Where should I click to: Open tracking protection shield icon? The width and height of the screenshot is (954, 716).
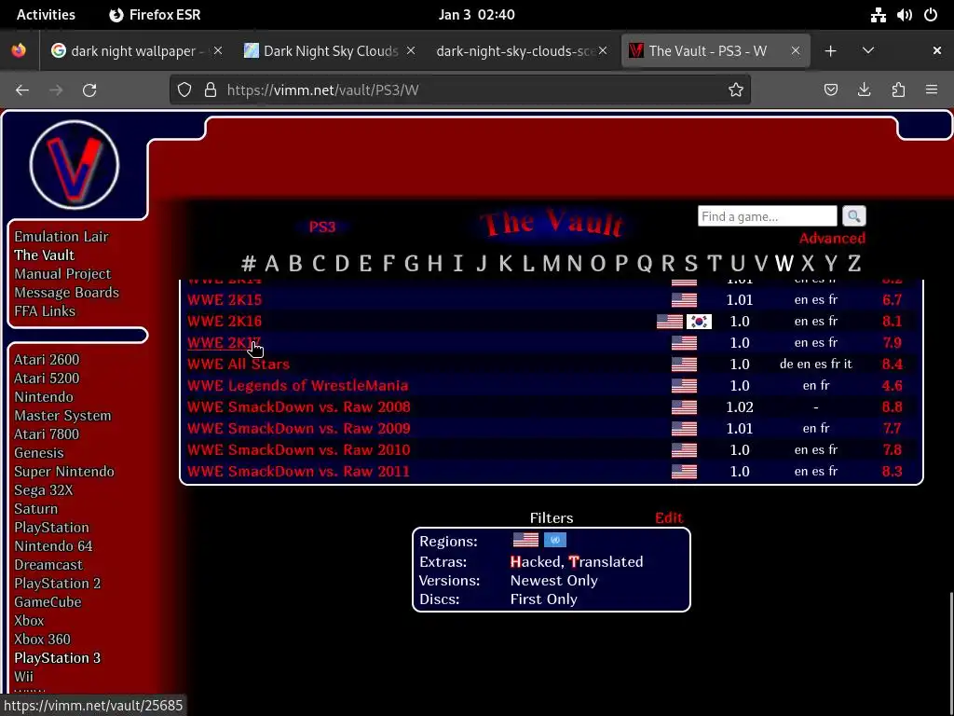point(184,90)
